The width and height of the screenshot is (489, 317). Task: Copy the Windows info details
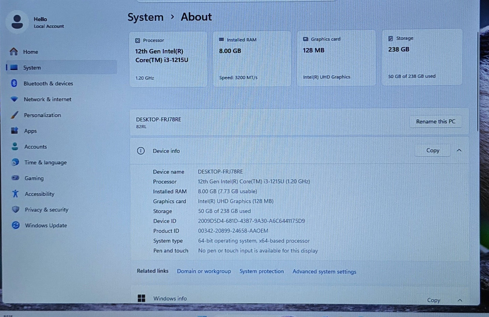[x=434, y=300]
